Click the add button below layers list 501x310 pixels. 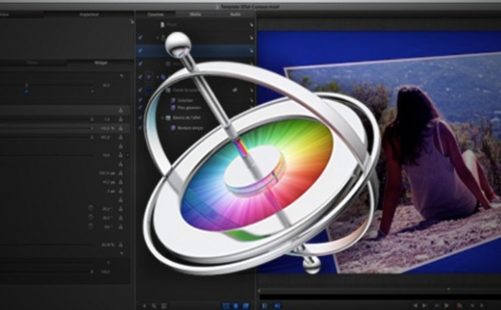[144, 306]
